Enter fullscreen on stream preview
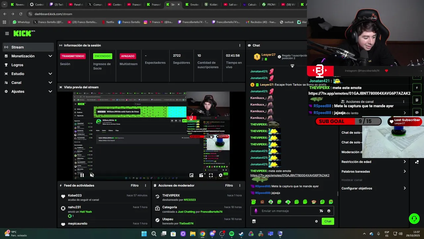The image size is (424, 239). click(211, 175)
